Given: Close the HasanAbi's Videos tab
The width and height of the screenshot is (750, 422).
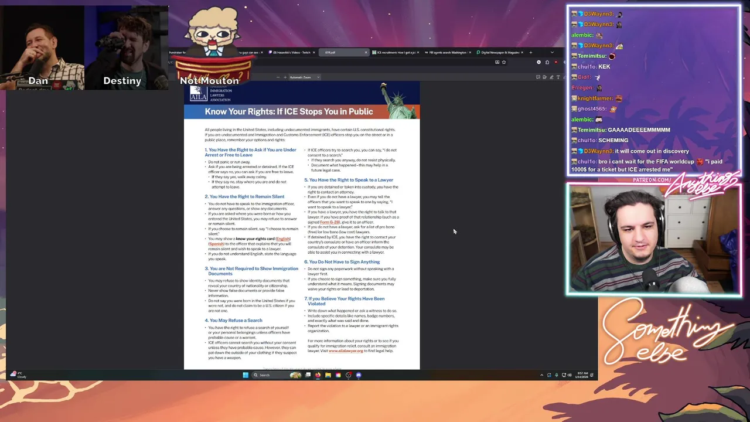Looking at the screenshot, I should [x=313, y=52].
